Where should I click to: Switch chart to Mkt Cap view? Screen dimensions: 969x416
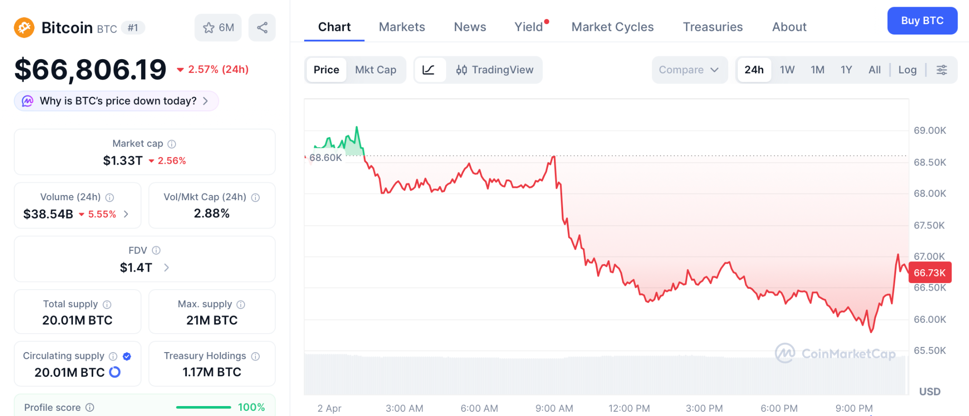point(376,70)
